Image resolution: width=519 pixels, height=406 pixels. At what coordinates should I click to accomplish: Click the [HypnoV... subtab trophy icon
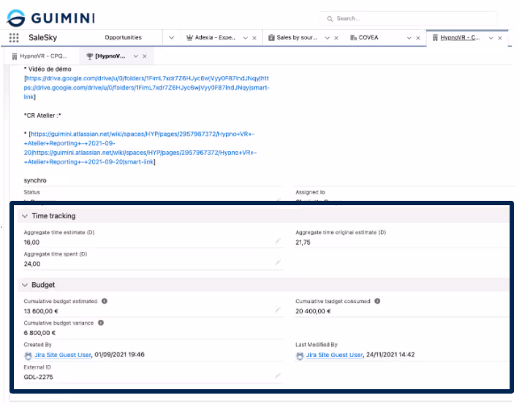tap(89, 56)
